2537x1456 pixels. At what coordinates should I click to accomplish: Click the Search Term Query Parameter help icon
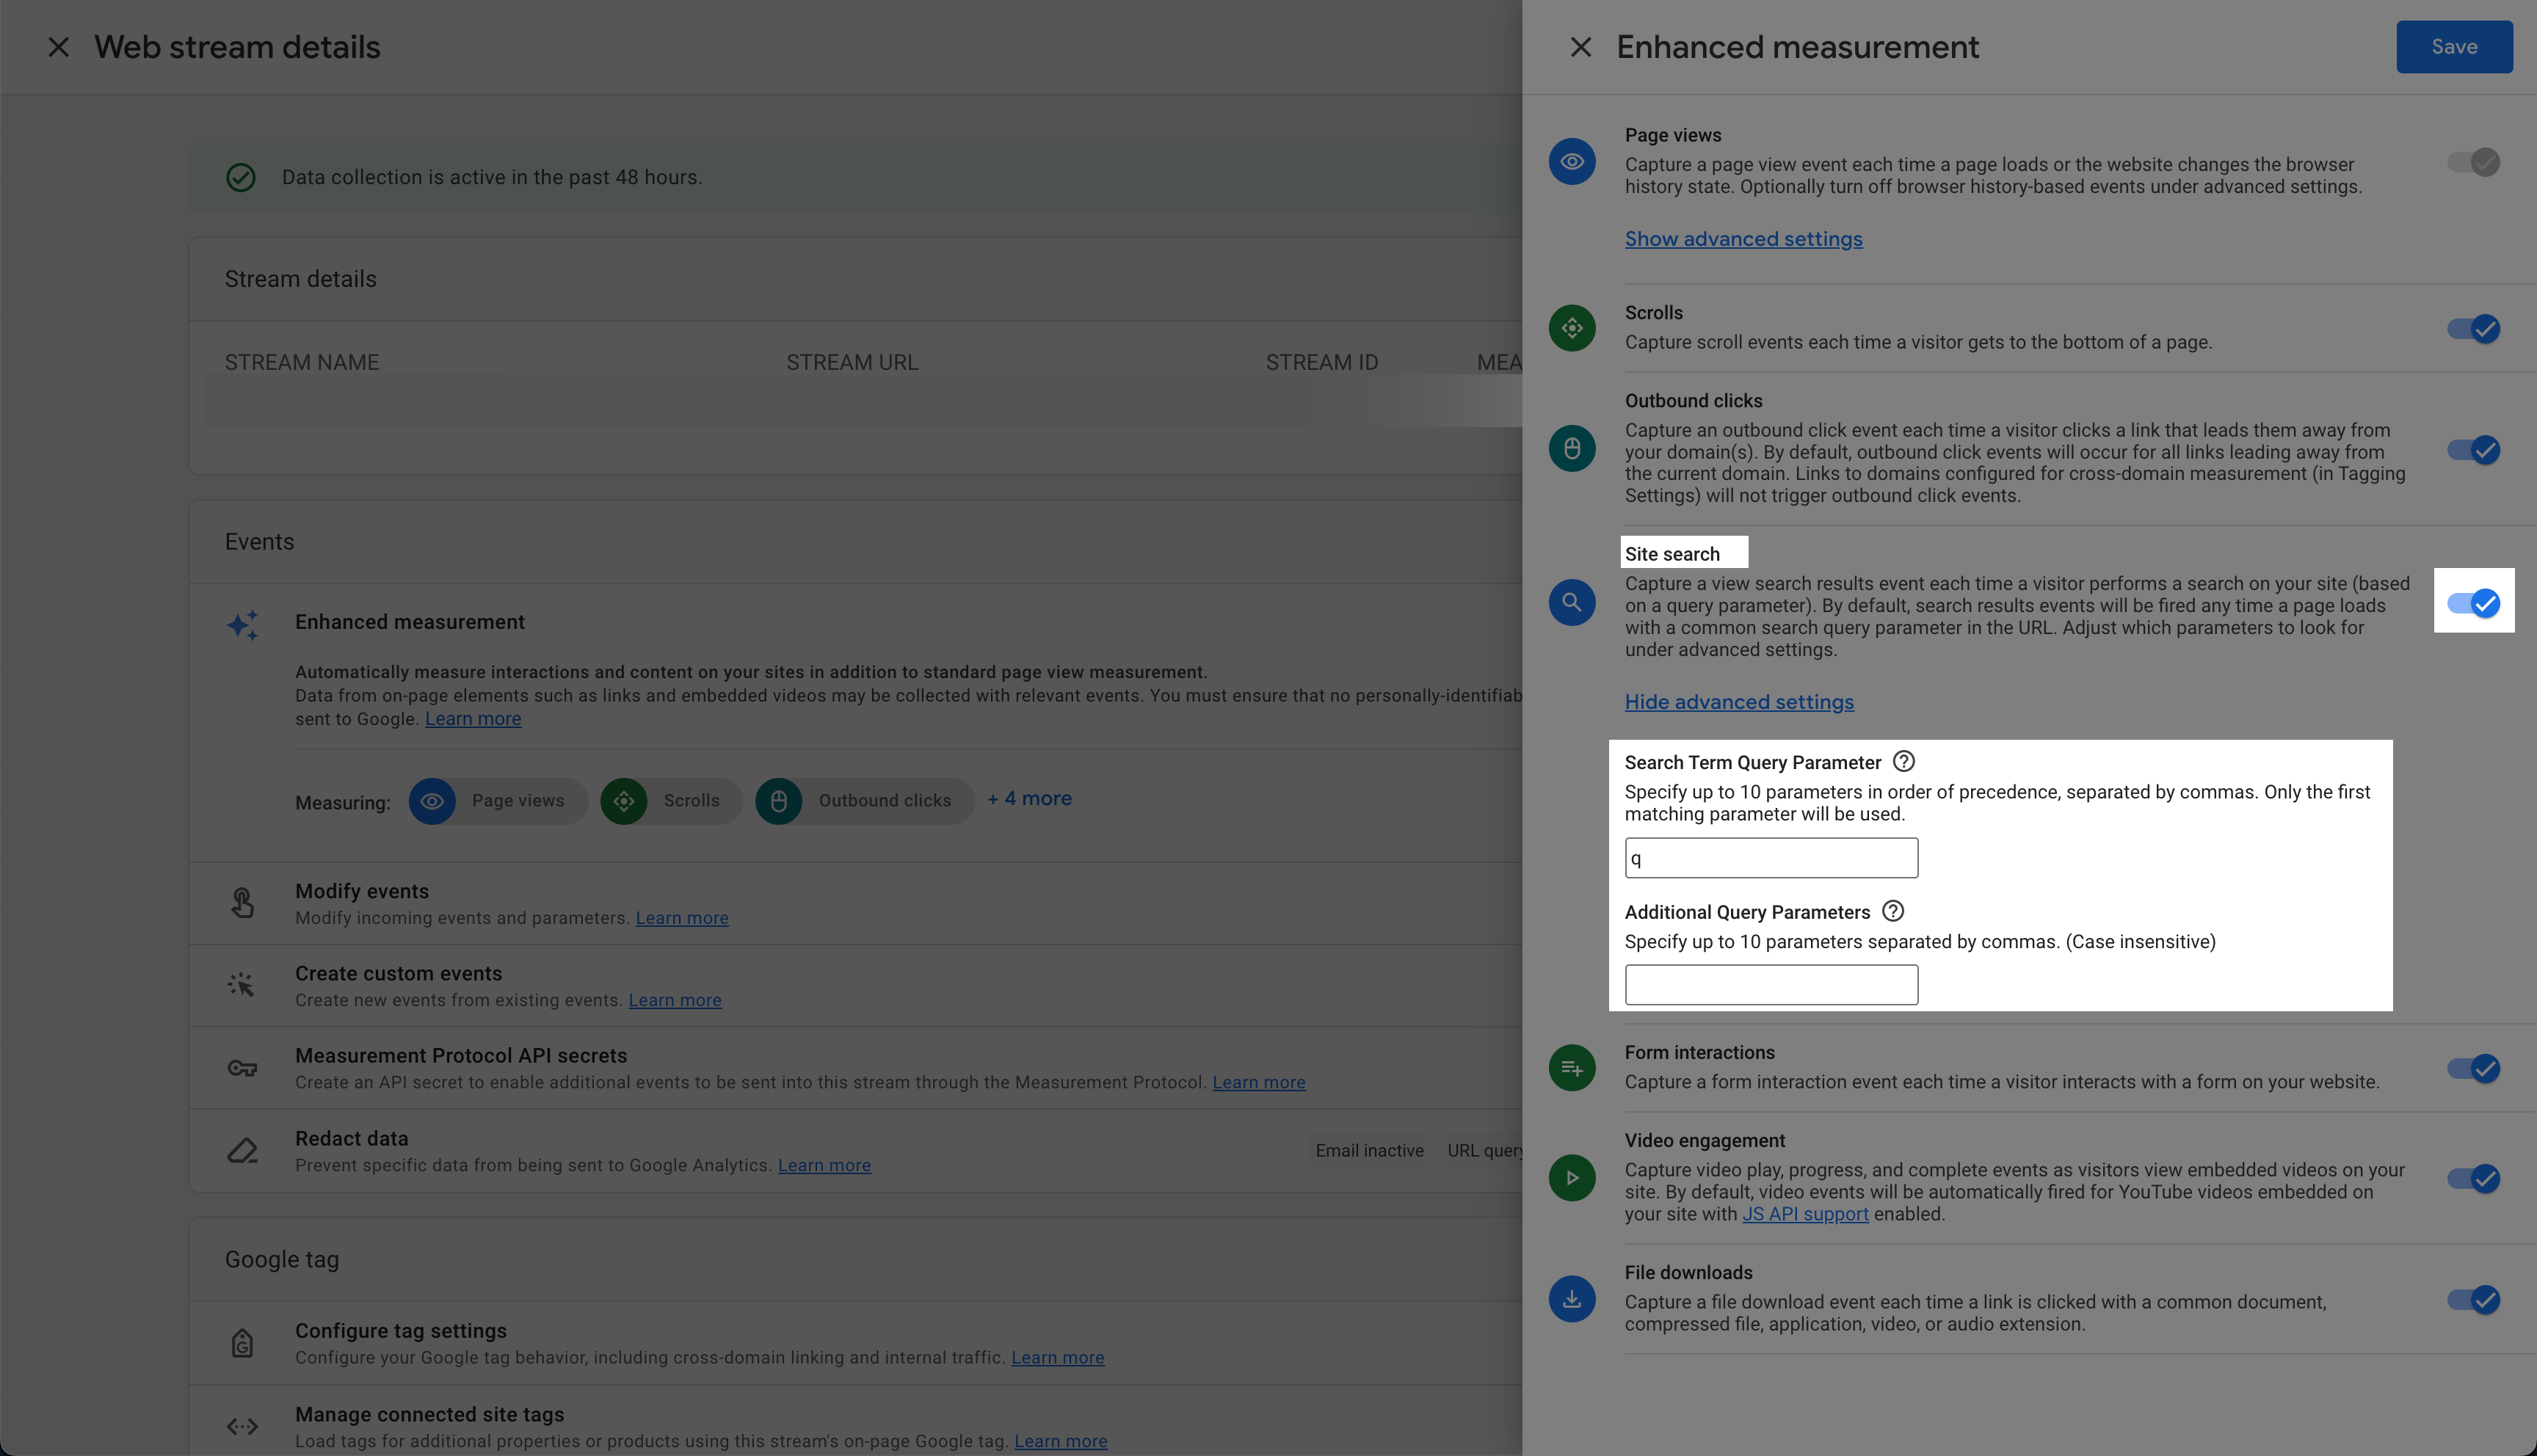[1904, 762]
